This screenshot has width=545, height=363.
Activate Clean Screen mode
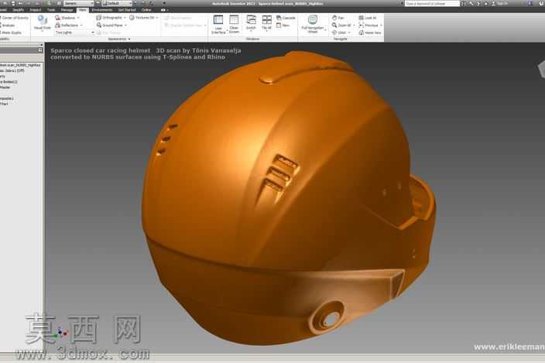coord(234,24)
